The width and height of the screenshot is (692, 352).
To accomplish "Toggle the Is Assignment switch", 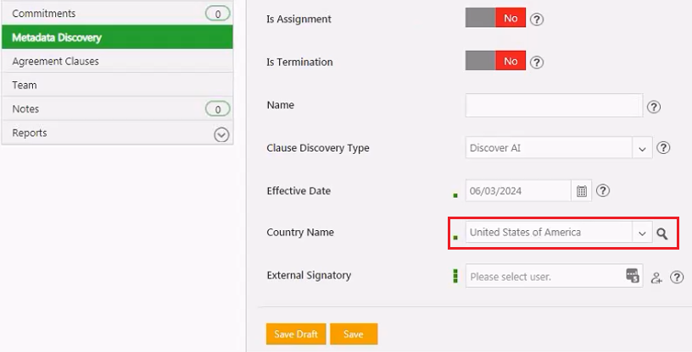I will click(495, 19).
